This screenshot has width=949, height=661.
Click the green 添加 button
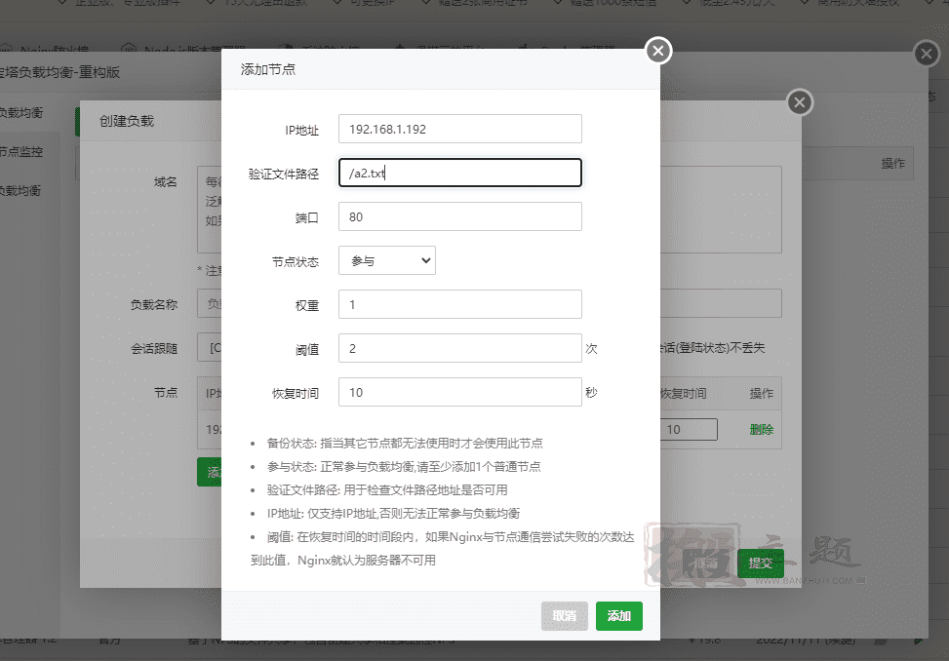click(619, 615)
